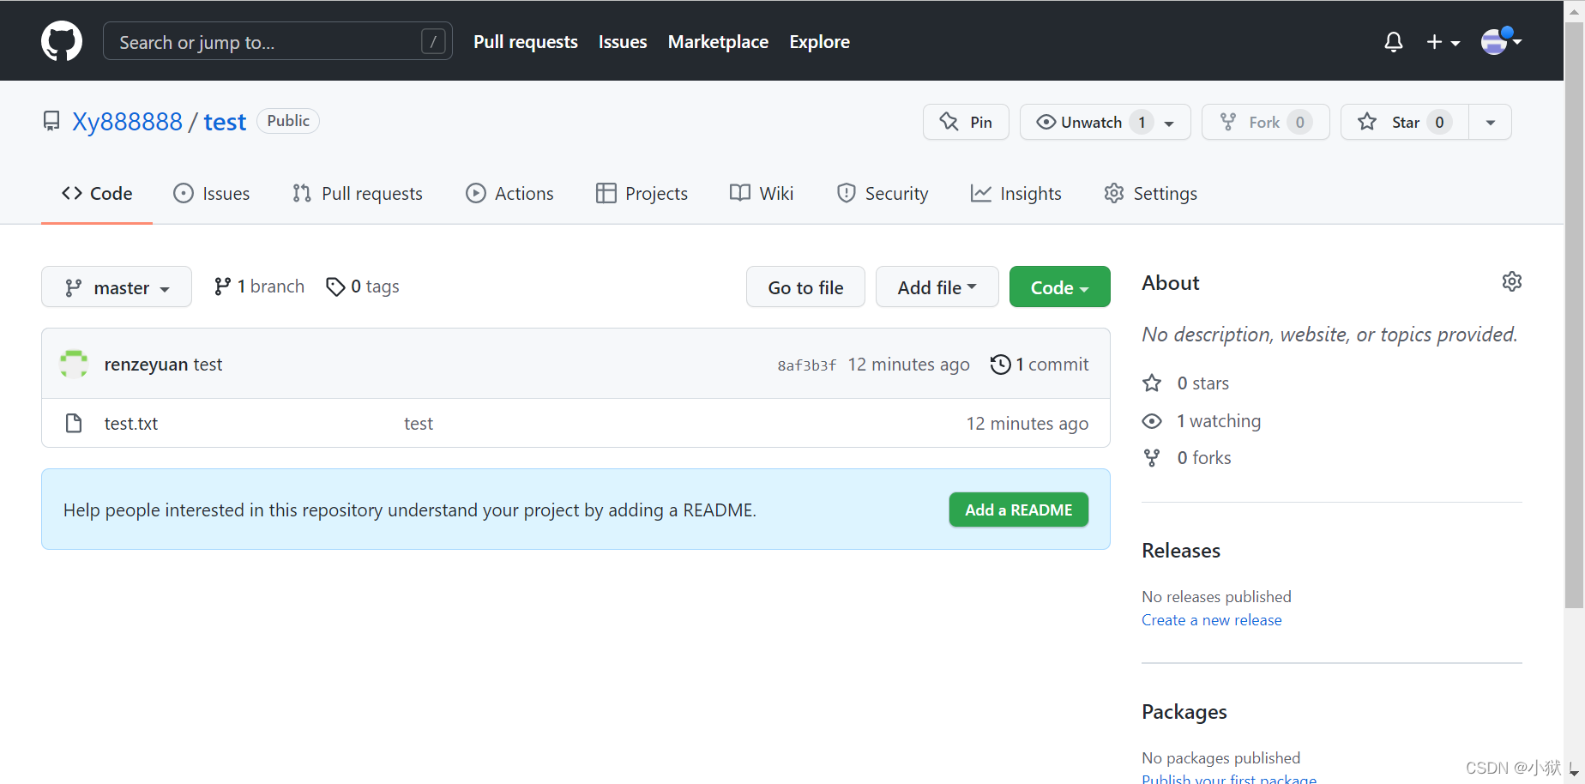View the 1 commit history
Image resolution: width=1585 pixels, height=784 pixels.
(x=1040, y=365)
